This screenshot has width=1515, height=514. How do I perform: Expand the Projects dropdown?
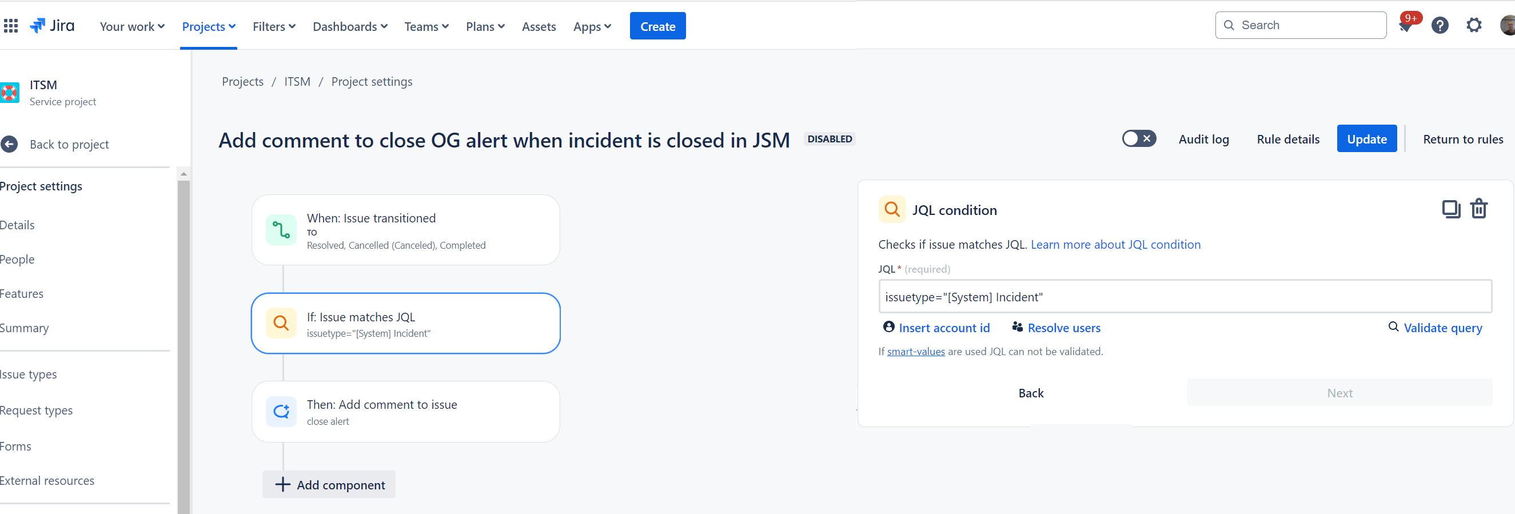point(209,26)
